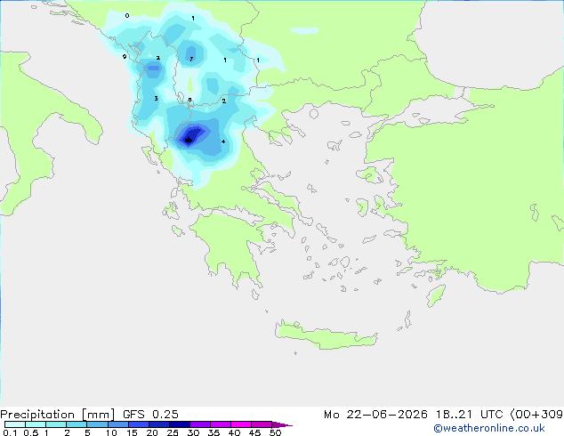Click the '0.5' legend scale label

31,432
